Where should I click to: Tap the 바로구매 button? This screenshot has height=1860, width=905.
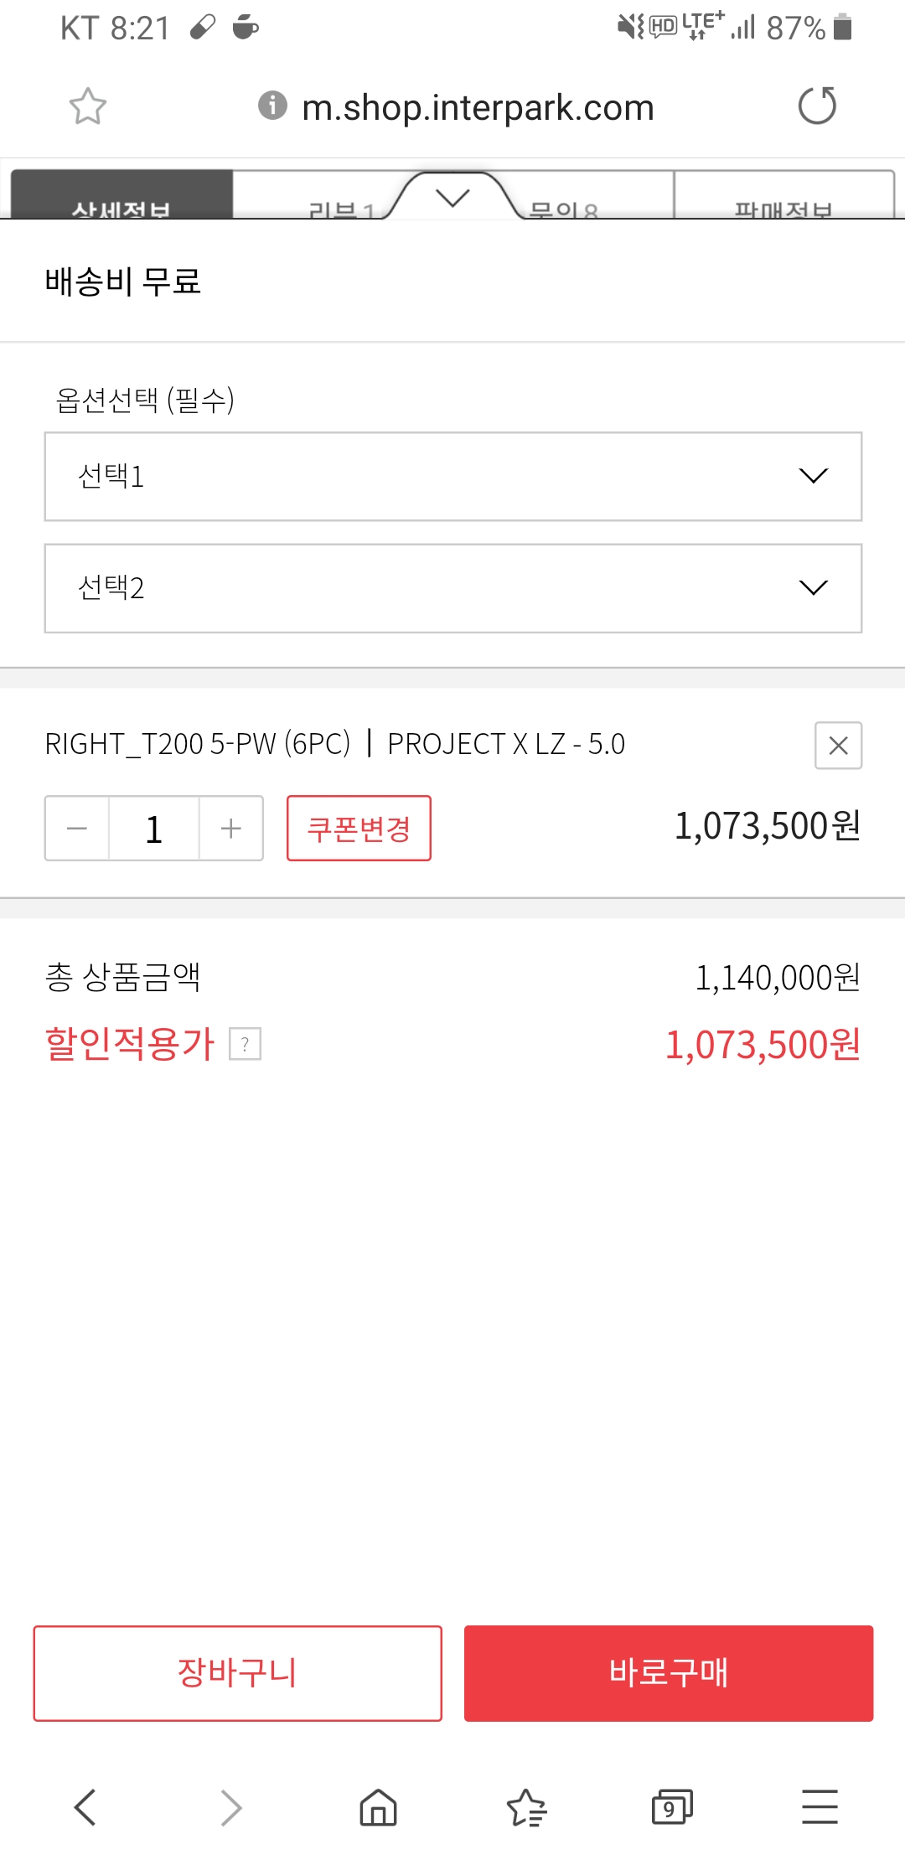coord(668,1673)
